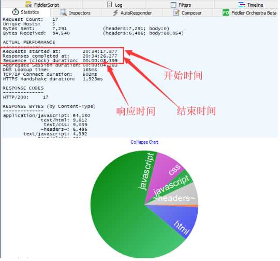
Task: Click the Request Count value 17
Action: [x=55, y=19]
